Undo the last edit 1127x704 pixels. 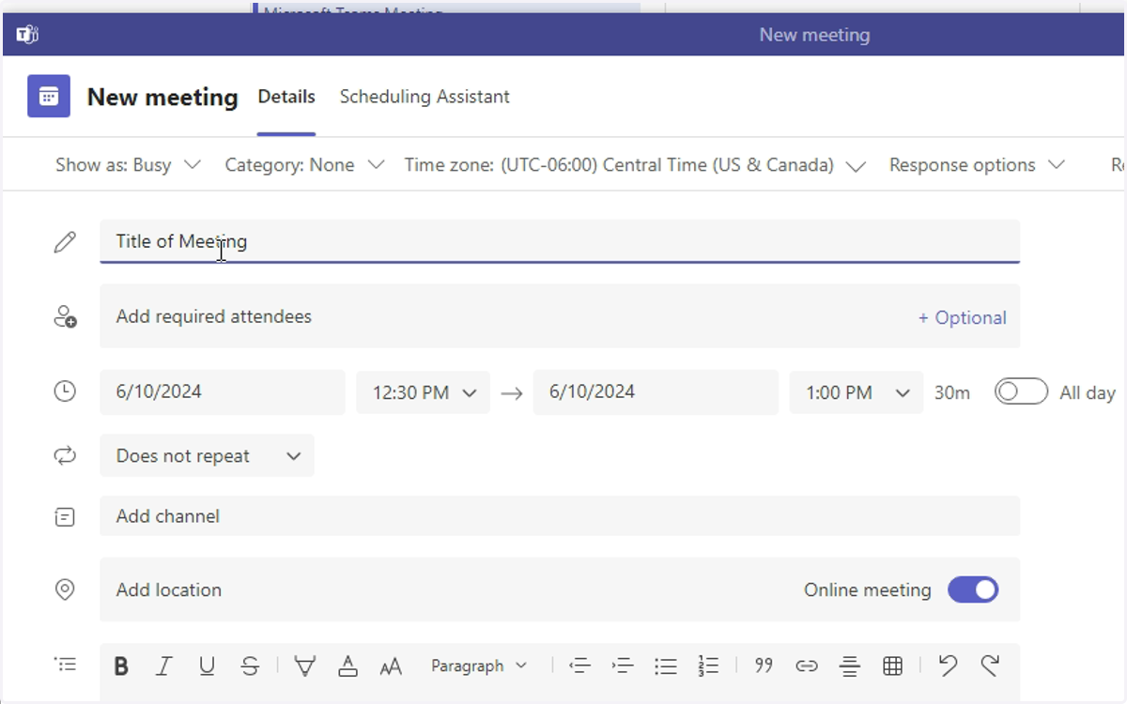[x=948, y=666]
